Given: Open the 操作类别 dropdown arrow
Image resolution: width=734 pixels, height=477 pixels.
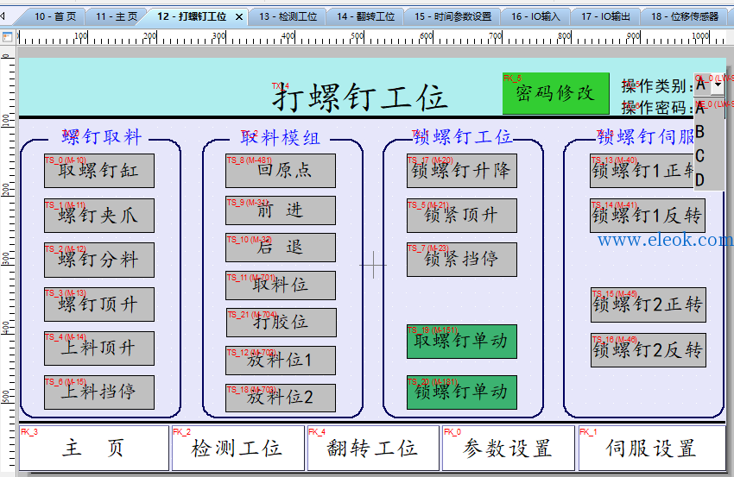Looking at the screenshot, I should click(x=718, y=85).
